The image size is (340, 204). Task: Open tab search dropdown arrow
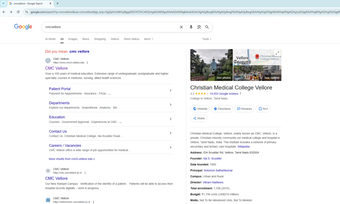pos(3,3)
